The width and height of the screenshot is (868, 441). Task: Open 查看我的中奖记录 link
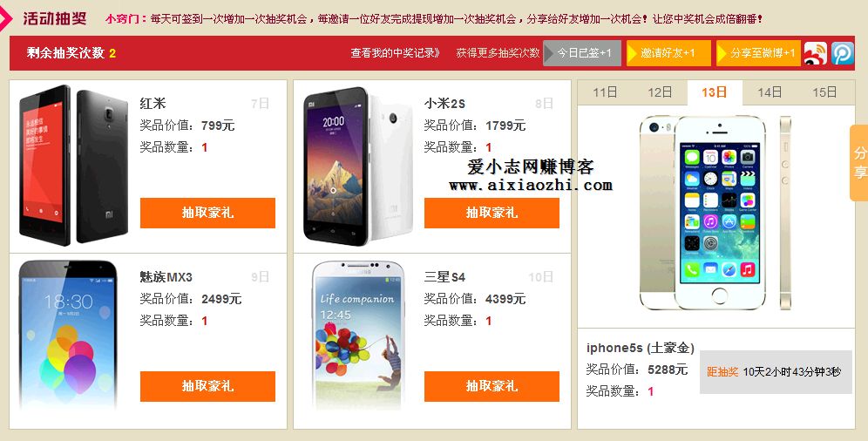396,53
